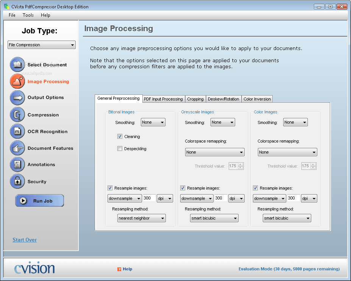Click the OCR Recognition icon

pos(17,131)
